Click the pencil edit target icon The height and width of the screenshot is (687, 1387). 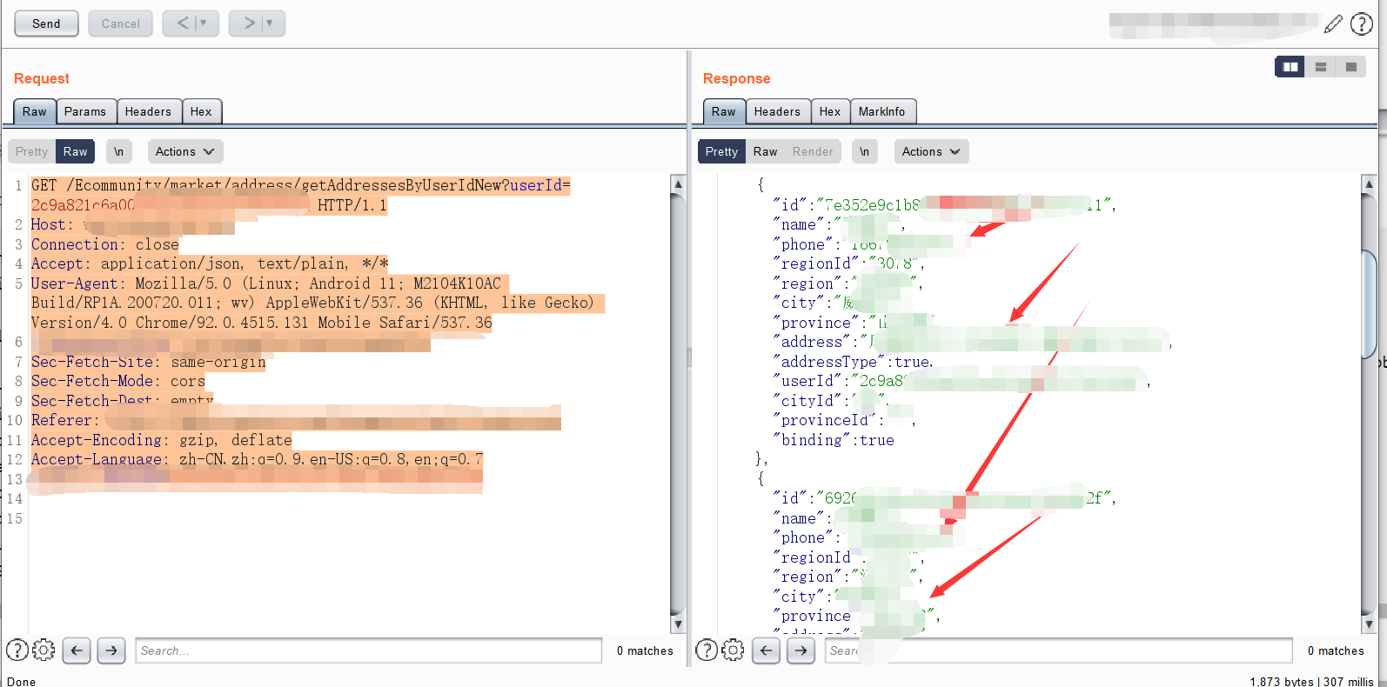coord(1333,24)
